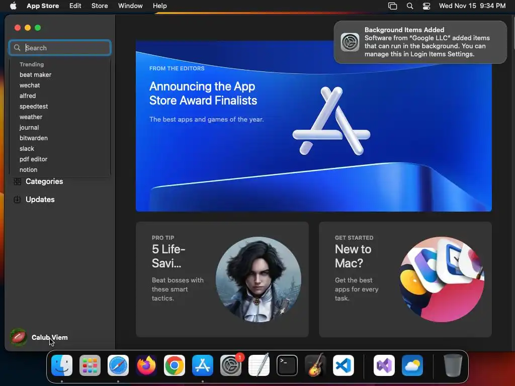Open the Updates sidebar section
Viewport: 515px width, 386px height.
40,200
